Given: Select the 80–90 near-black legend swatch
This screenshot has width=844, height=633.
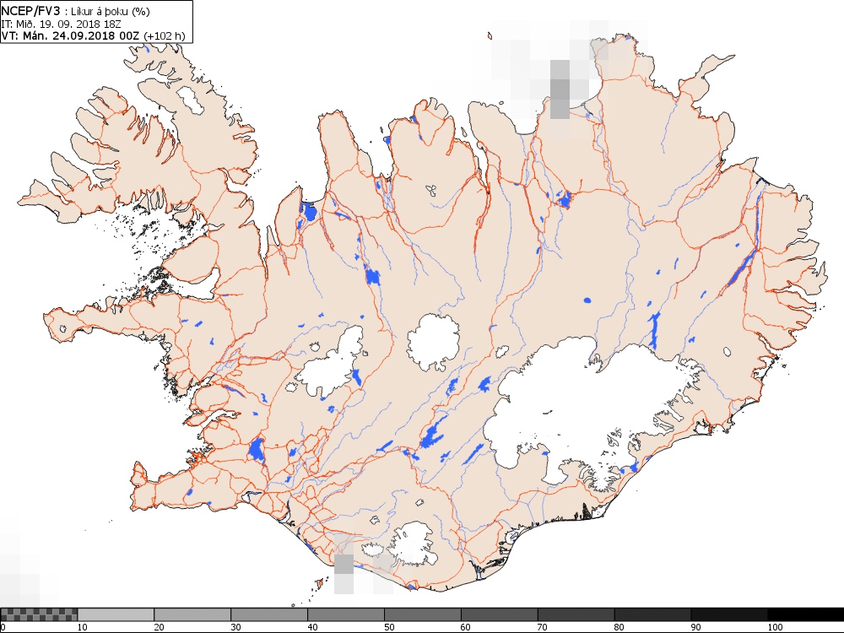Looking at the screenshot, I should 653,614.
